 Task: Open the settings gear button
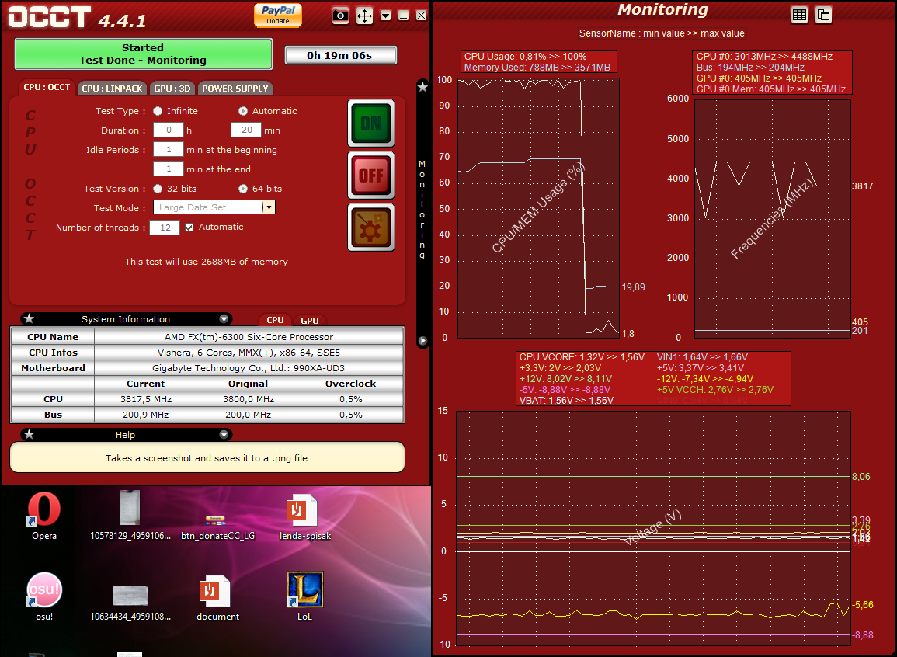pos(371,227)
